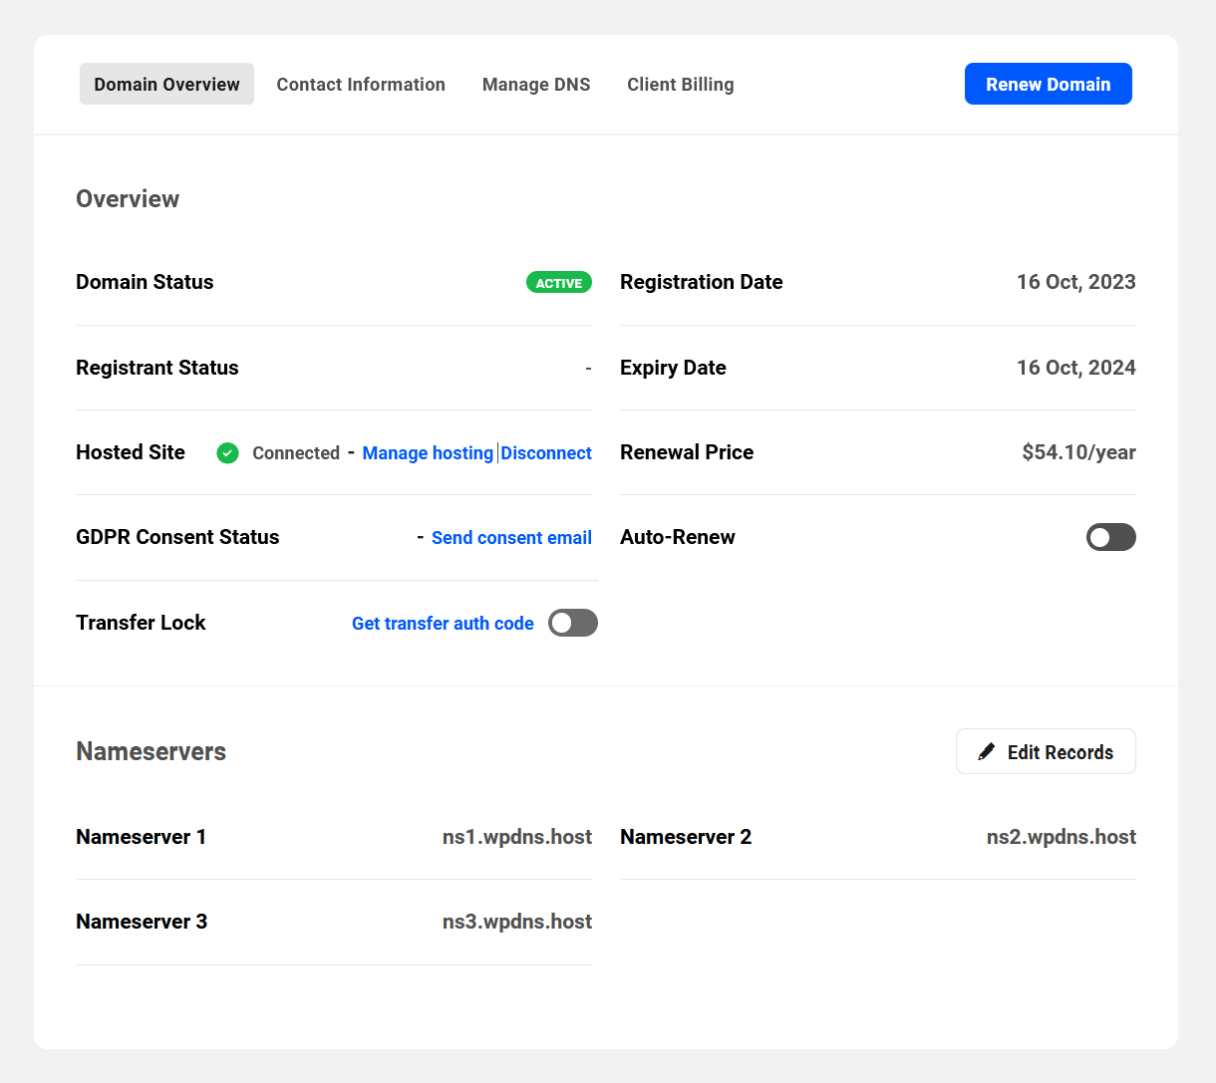Open the Manage hosting link
The height and width of the screenshot is (1083, 1216).
tap(428, 453)
